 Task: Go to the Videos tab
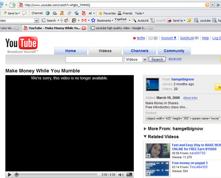[x=105, y=51]
